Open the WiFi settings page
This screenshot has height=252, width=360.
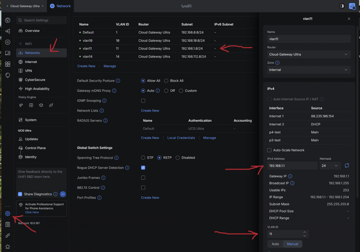pyautogui.click(x=41, y=44)
